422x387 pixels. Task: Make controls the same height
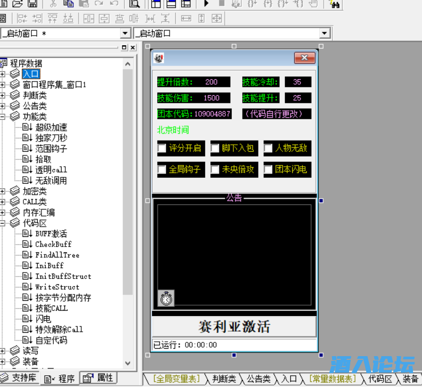pyautogui.click(x=201, y=19)
